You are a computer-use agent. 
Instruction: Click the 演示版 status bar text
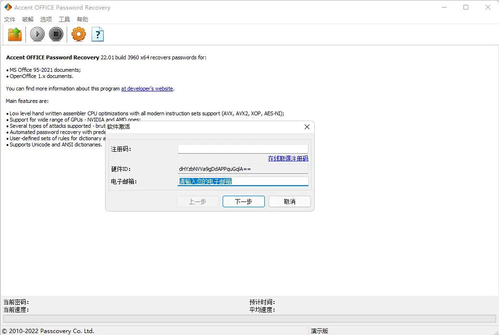coord(319,331)
